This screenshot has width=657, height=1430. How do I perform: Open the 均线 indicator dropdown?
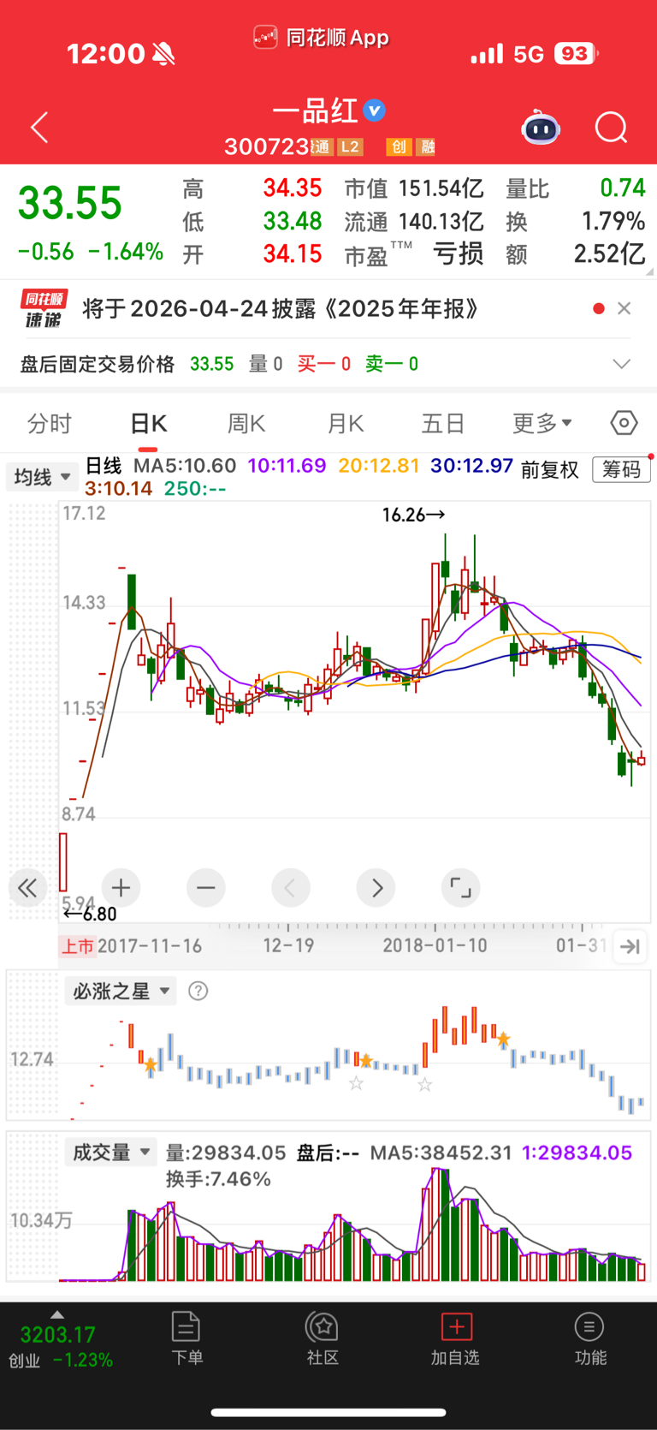click(42, 477)
